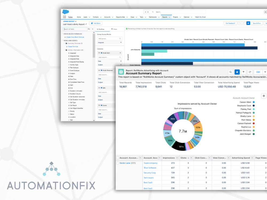Open Impressions column header dropdown

[x=177, y=158]
